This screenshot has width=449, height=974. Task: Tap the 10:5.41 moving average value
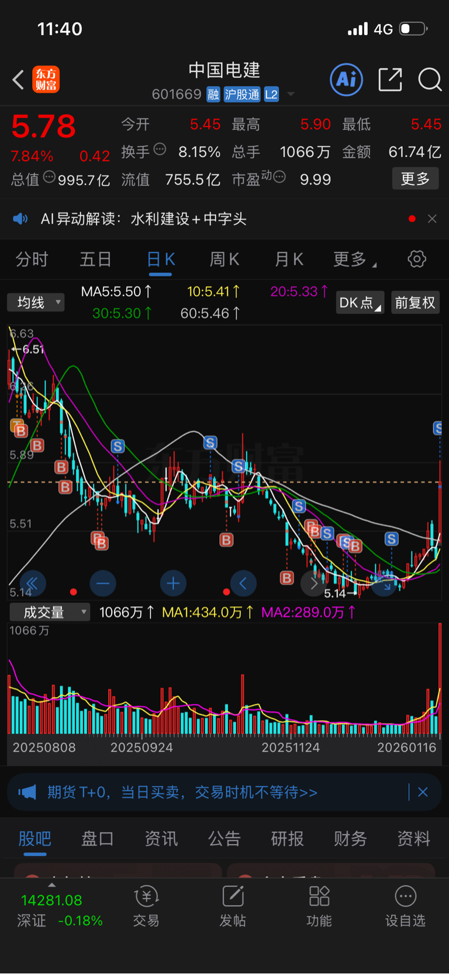[213, 292]
